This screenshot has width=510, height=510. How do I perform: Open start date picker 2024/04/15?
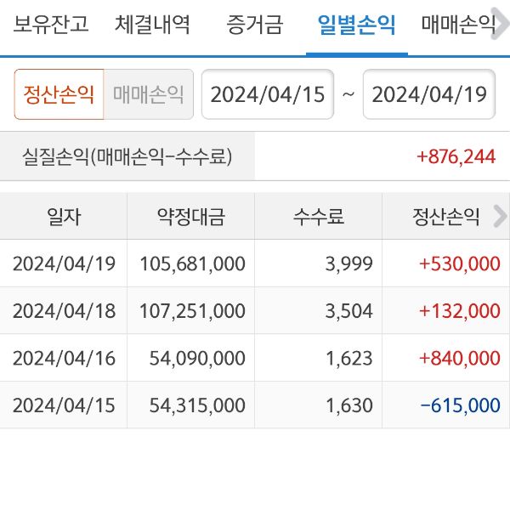267,93
